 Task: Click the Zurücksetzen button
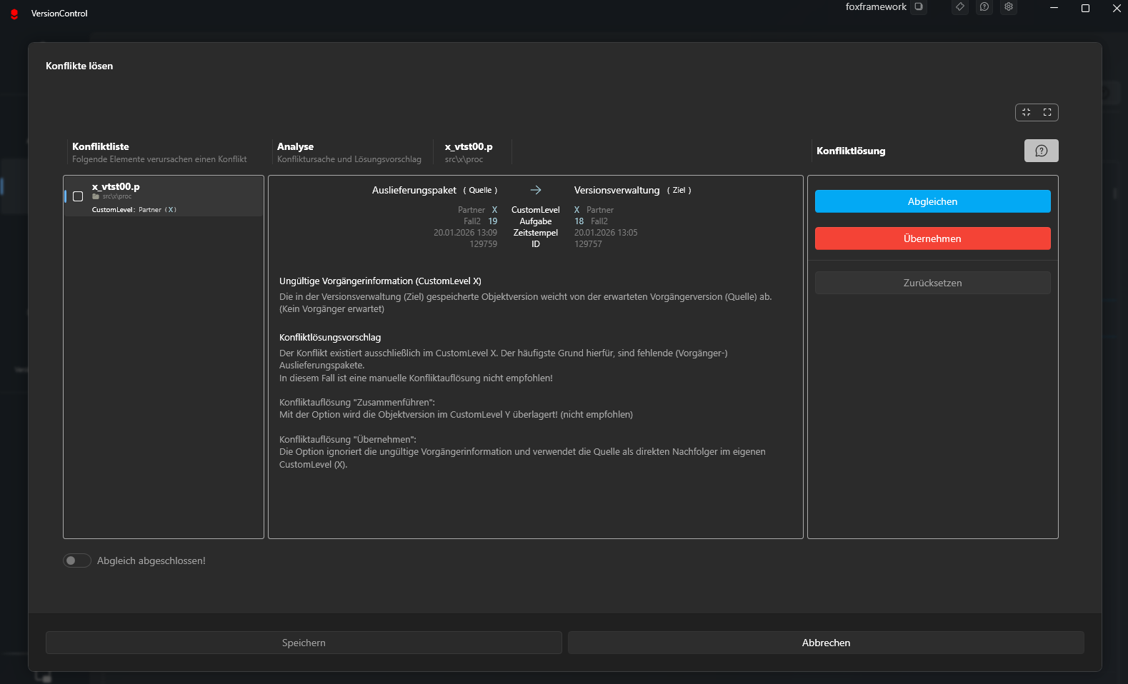coord(933,283)
